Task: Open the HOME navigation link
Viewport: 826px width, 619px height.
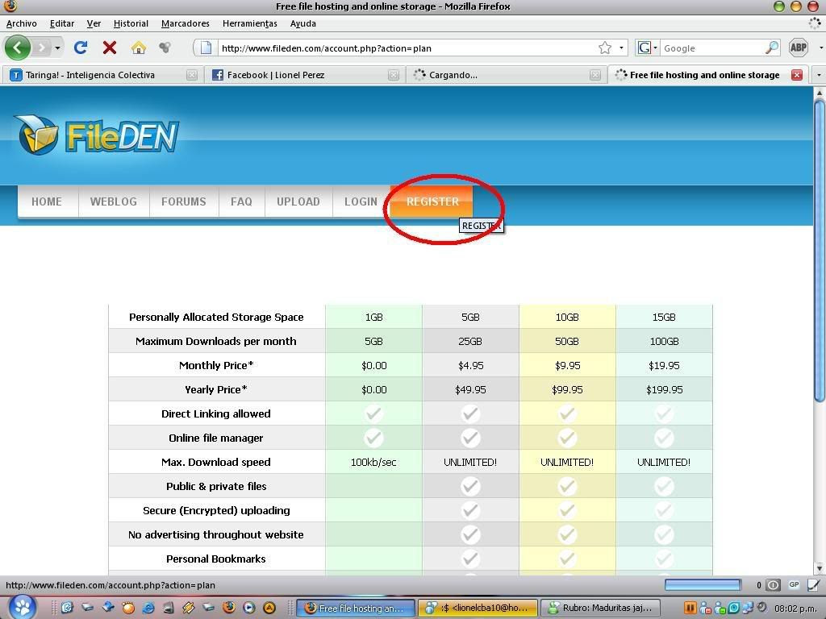Action: point(47,201)
